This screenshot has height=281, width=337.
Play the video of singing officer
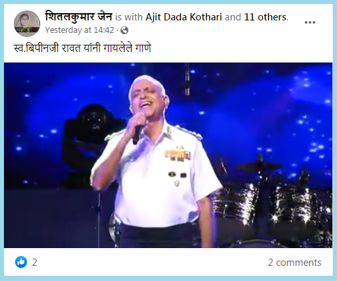[x=168, y=155]
